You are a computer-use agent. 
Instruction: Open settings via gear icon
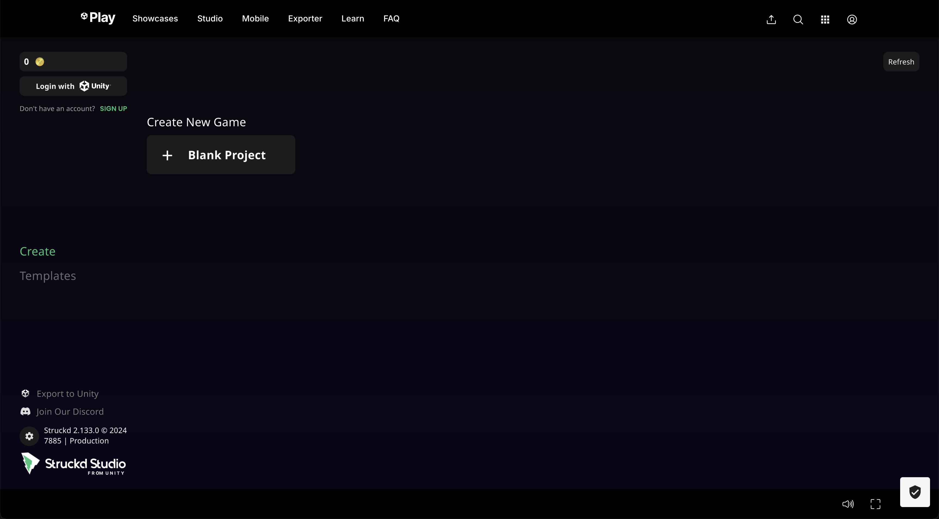[x=30, y=436]
